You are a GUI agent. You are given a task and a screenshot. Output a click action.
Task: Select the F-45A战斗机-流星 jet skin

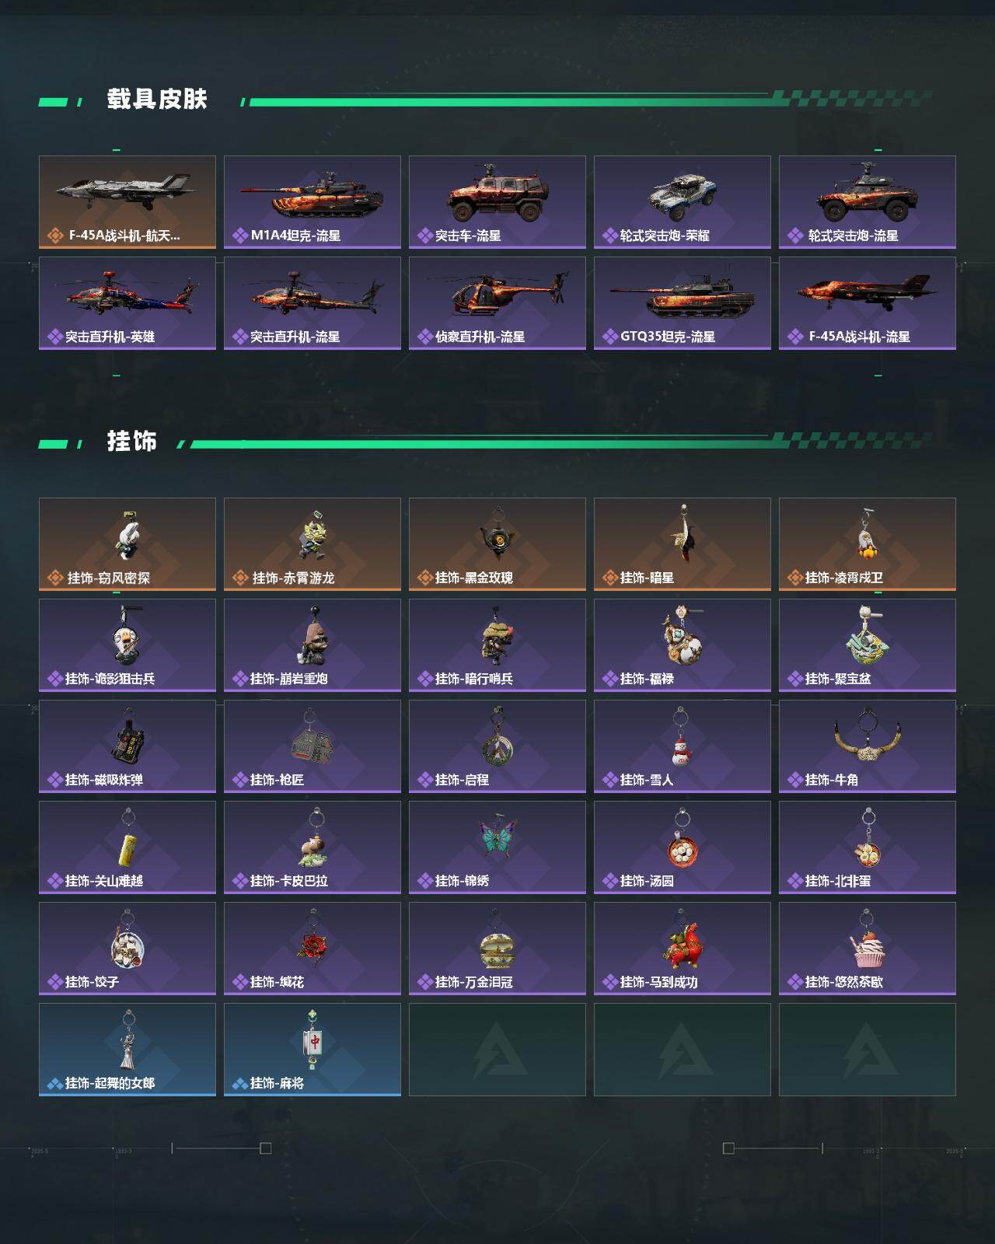coord(868,303)
